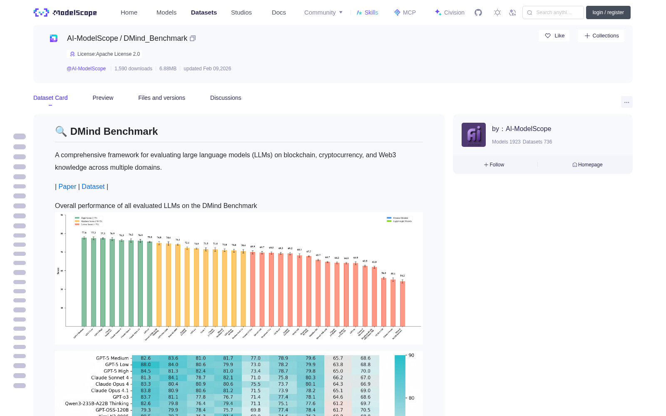Click the ModelScope logo

pos(65,12)
